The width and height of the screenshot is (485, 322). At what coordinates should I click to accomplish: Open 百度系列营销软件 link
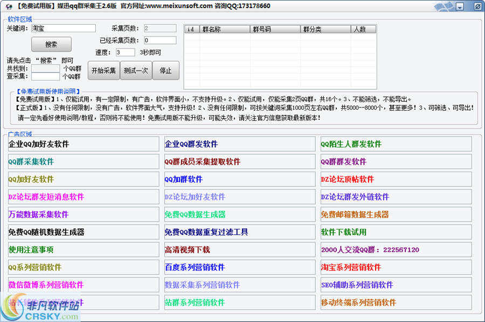(x=240, y=267)
